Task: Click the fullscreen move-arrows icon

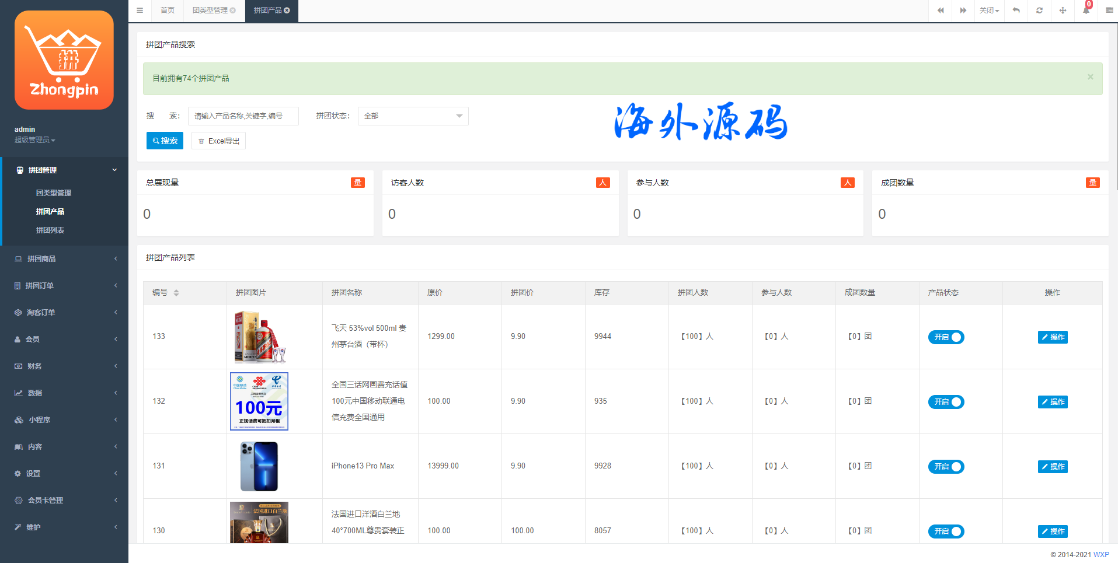Action: pos(1063,11)
